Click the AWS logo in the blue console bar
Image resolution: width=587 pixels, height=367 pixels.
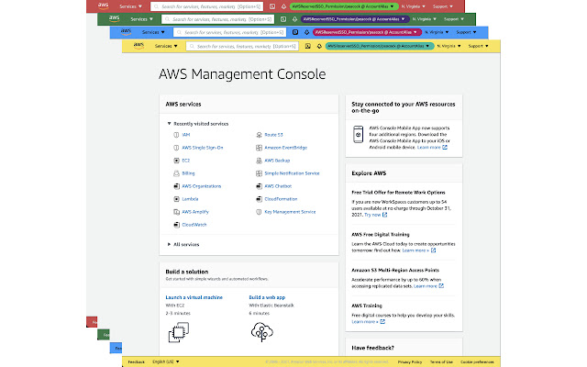click(x=127, y=32)
